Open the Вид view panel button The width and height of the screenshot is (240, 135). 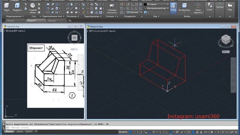click(230, 7)
